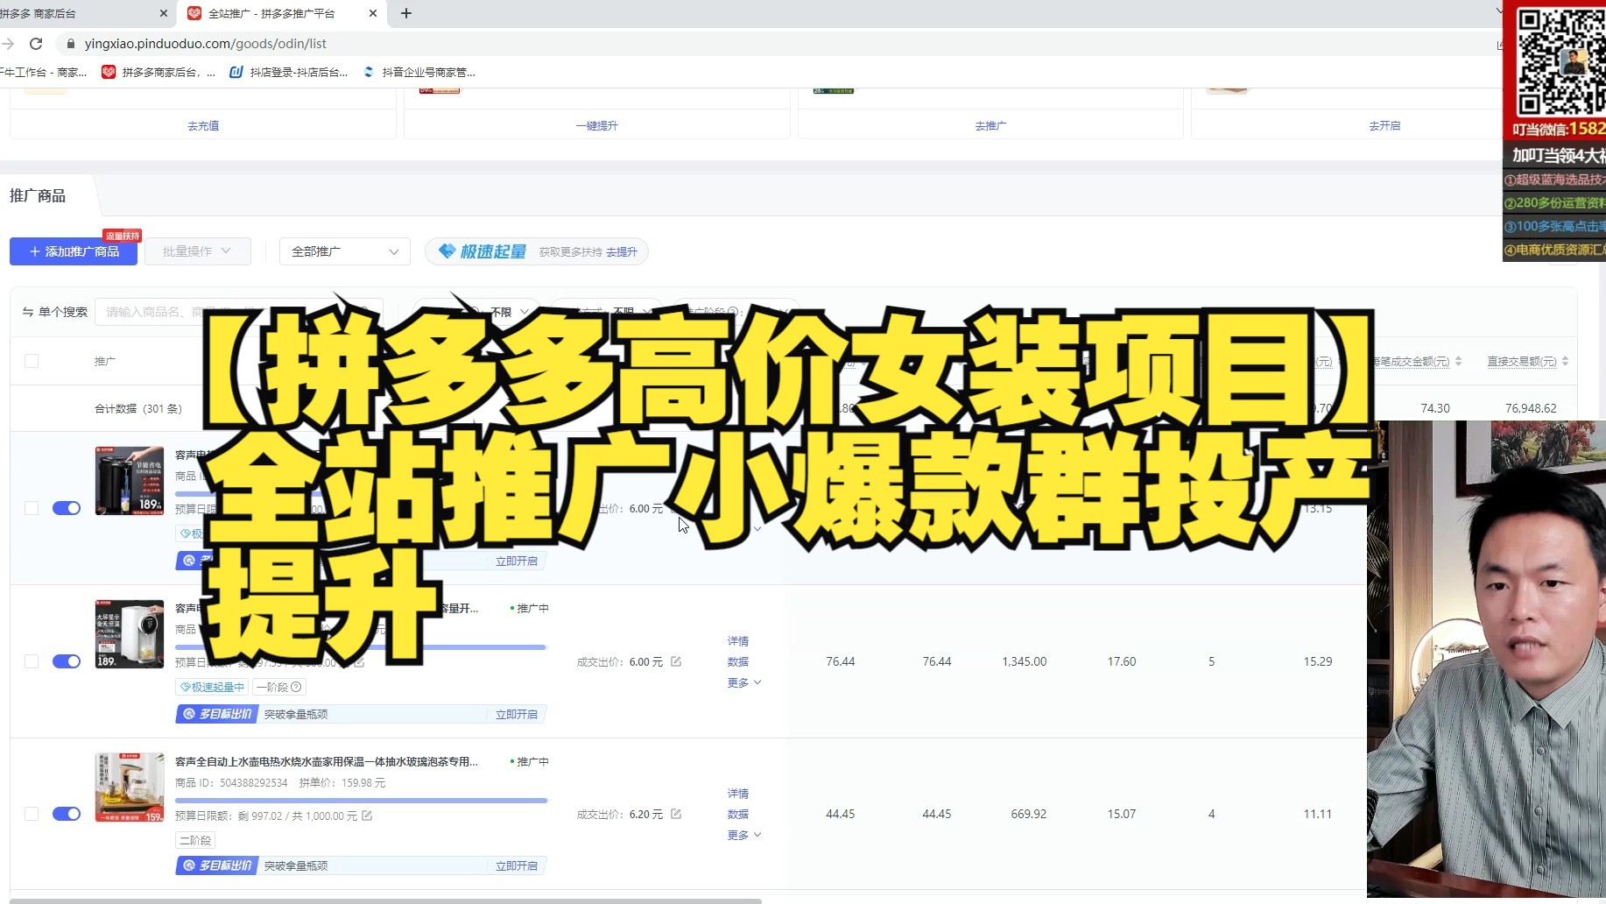Open the 抖音企业号商家管 bookmark

click(419, 72)
